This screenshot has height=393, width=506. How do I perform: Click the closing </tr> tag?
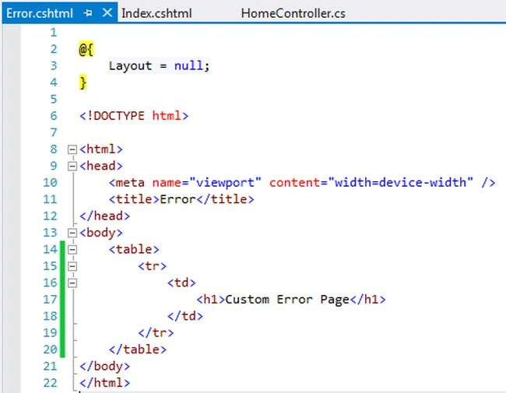coord(156,332)
